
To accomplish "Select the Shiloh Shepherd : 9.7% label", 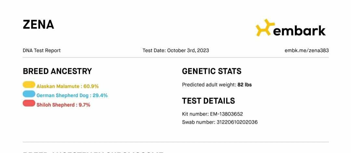I will pyautogui.click(x=63, y=105).
